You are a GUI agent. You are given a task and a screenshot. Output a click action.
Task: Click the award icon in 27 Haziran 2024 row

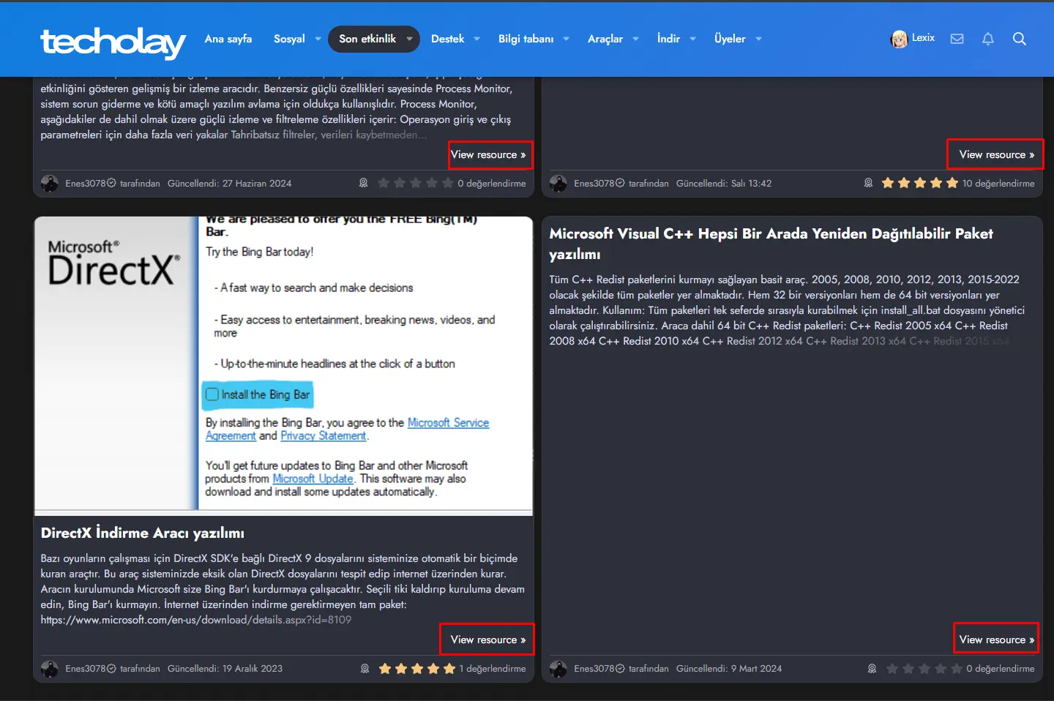coord(363,183)
